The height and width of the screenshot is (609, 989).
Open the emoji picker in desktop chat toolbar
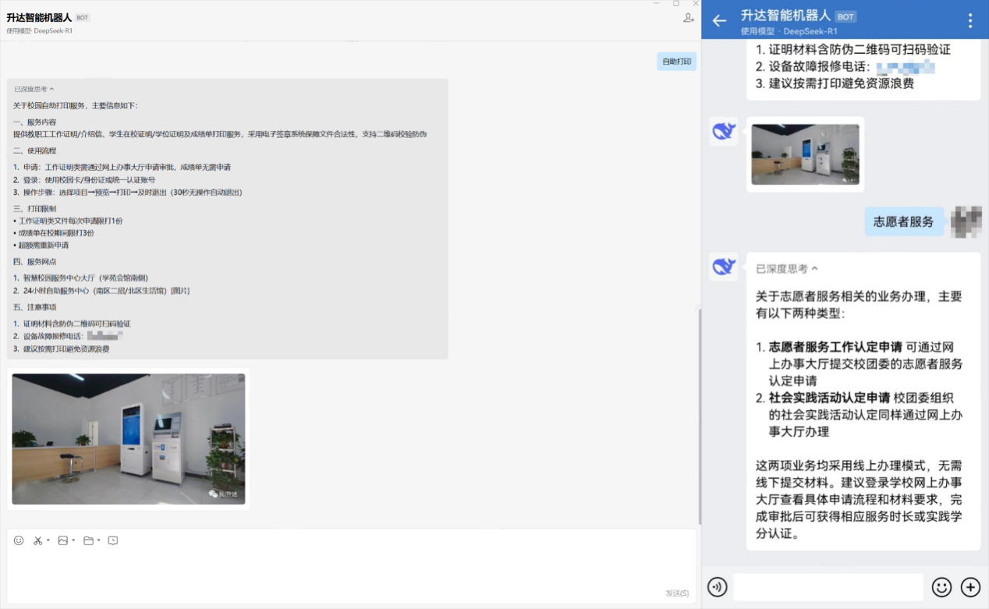click(19, 540)
